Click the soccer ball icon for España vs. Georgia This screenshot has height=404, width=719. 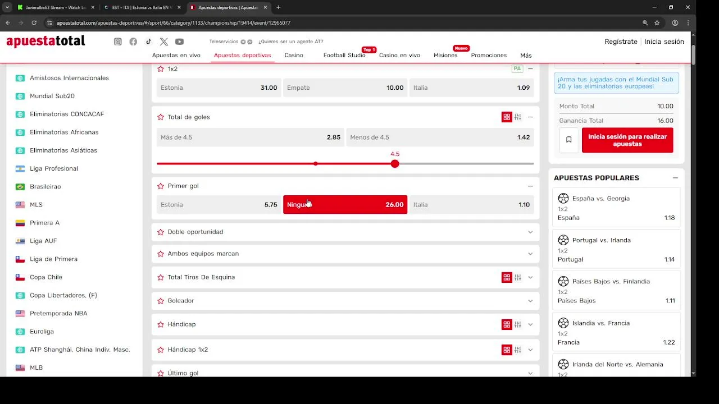click(563, 198)
